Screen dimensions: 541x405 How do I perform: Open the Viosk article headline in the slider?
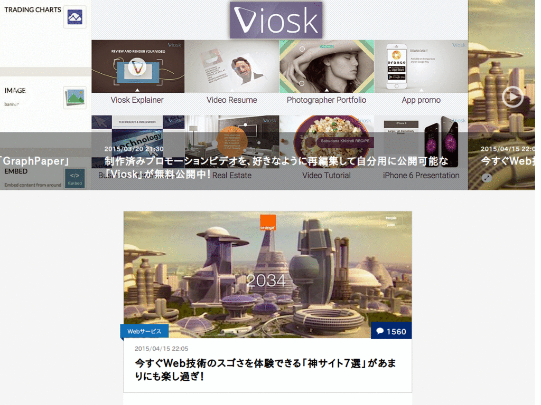tap(276, 167)
